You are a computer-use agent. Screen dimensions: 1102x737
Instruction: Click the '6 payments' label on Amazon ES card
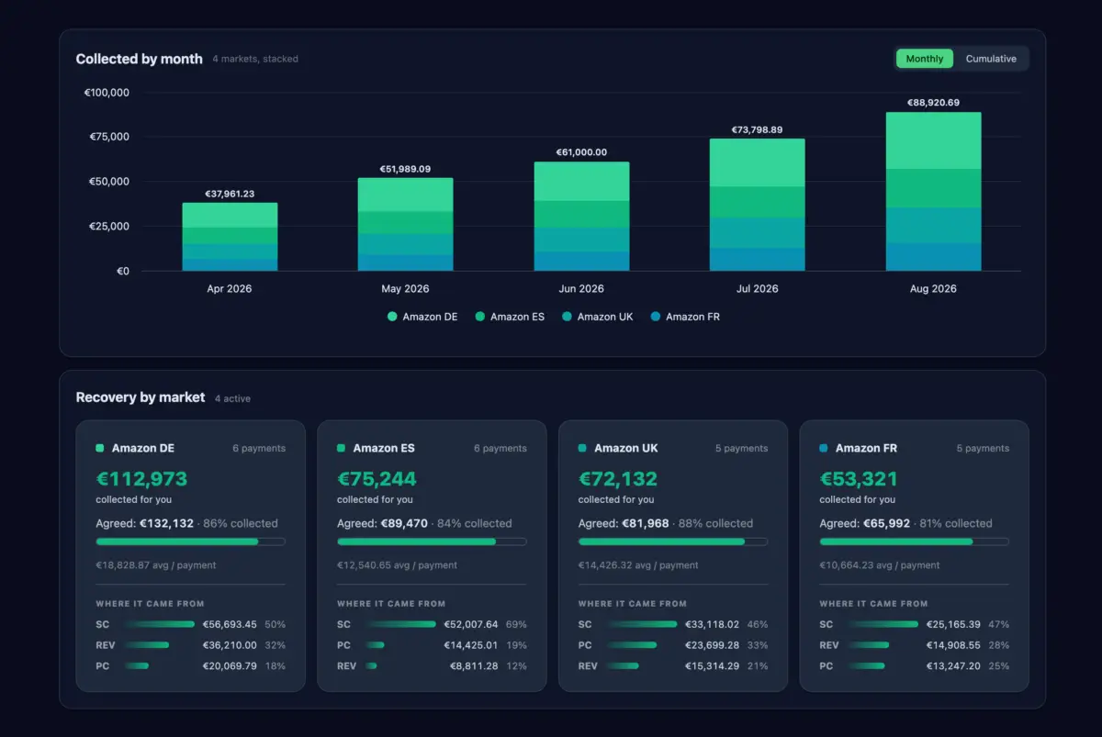tap(500, 449)
